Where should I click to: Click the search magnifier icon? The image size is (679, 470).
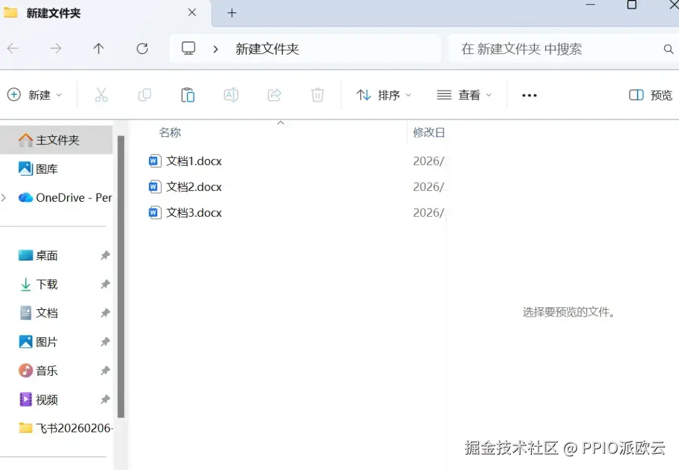pos(668,49)
